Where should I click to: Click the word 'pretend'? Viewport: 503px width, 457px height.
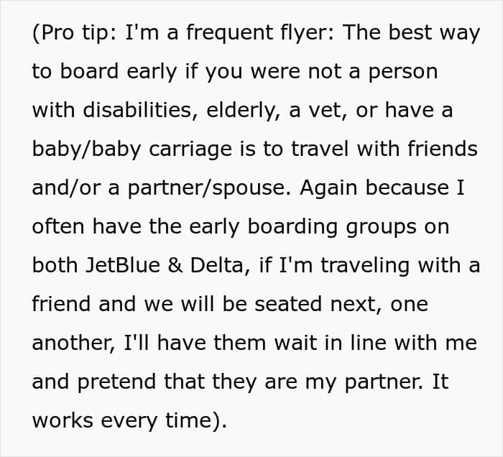click(x=116, y=382)
